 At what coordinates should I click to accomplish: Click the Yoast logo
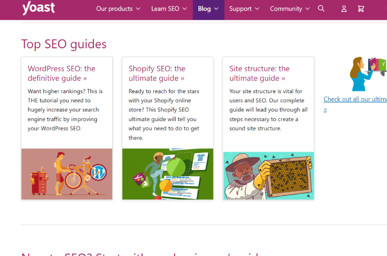click(x=38, y=8)
